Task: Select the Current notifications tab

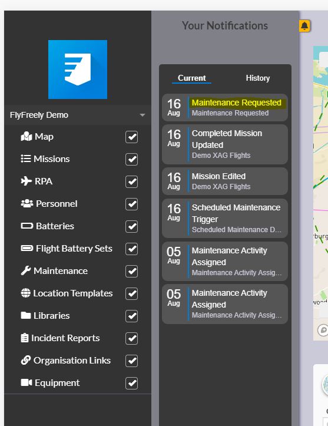Action: (x=192, y=78)
